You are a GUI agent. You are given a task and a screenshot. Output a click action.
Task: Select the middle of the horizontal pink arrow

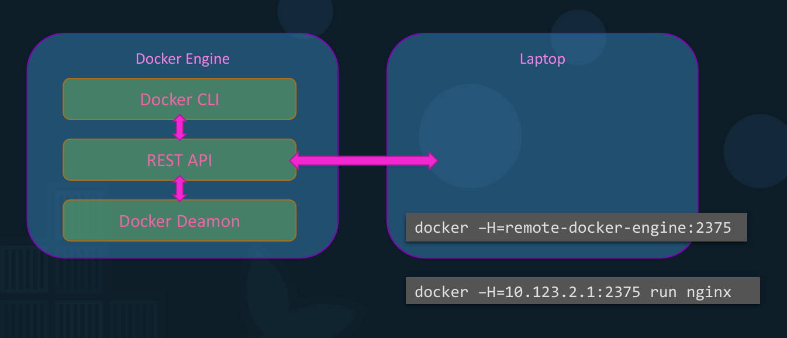(x=364, y=160)
